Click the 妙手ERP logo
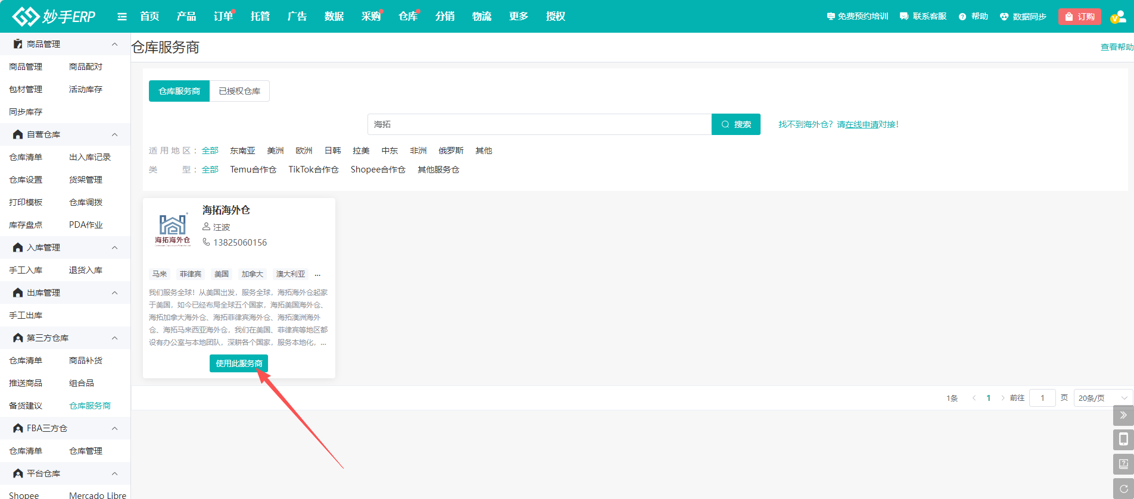The image size is (1134, 499). coord(54,16)
